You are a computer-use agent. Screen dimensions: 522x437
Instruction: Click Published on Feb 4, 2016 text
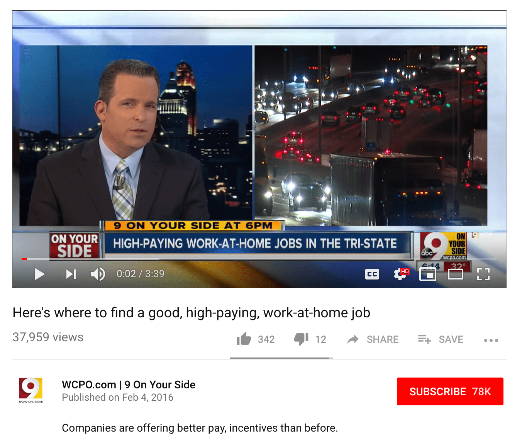[x=118, y=397]
